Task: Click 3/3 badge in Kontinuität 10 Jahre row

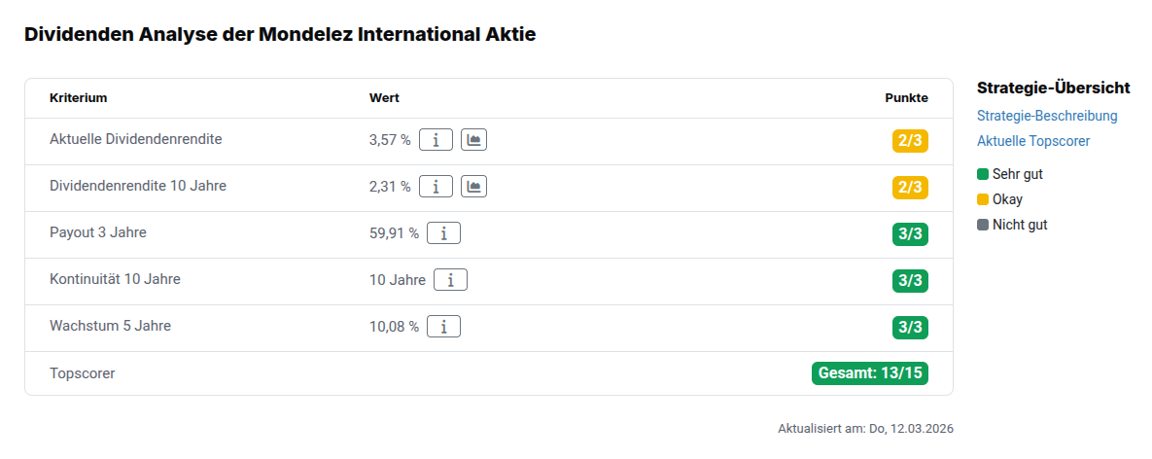Action: [910, 280]
